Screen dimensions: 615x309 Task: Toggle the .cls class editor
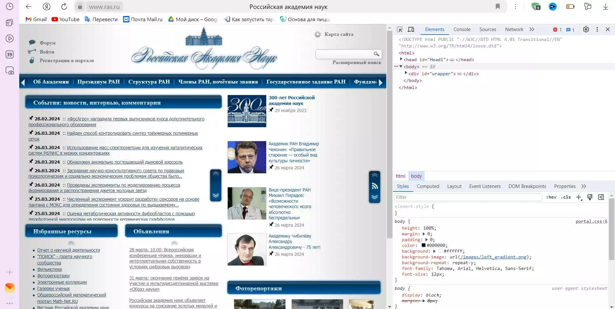(x=566, y=197)
